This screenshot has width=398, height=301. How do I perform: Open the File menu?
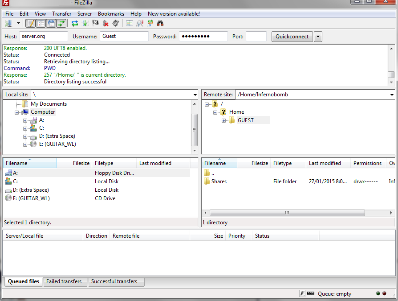click(9, 14)
